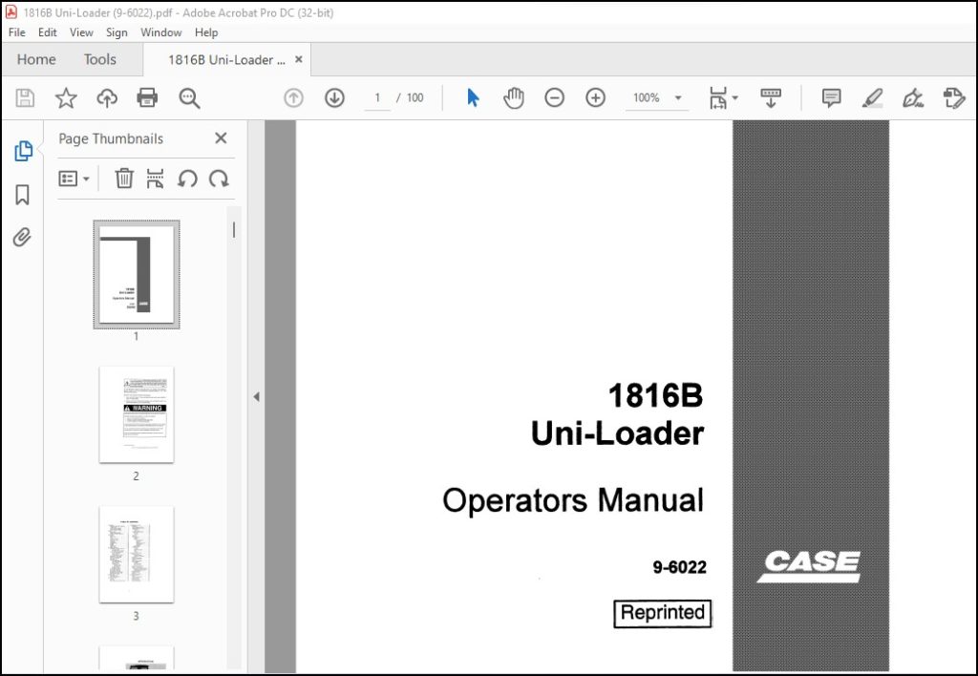Activate the Hand pan tool
The width and height of the screenshot is (978, 676).
(513, 98)
